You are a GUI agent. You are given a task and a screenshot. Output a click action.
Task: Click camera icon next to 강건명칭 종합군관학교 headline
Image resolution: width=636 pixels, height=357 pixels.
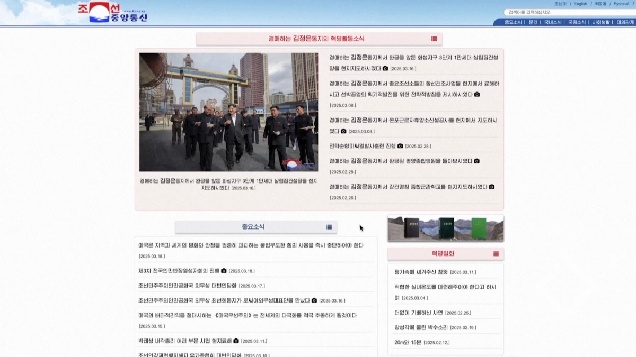tap(491, 187)
